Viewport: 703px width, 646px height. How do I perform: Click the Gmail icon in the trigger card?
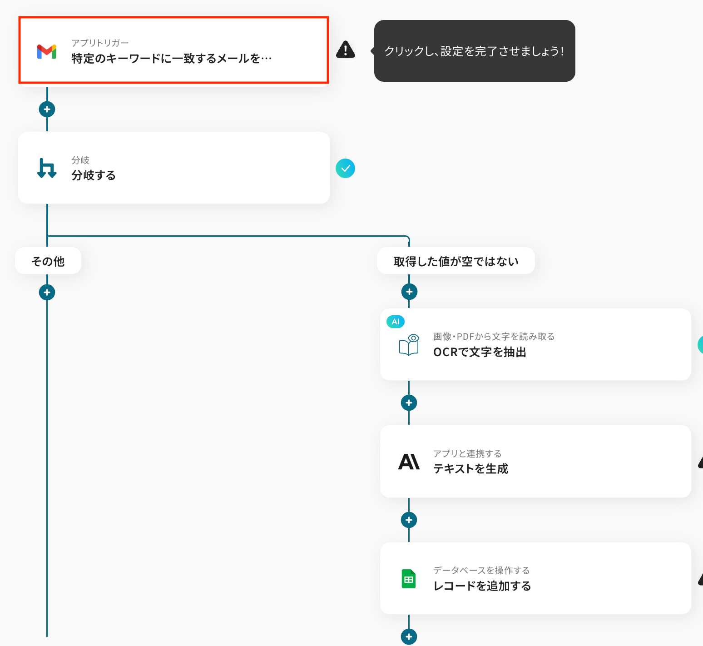point(47,52)
